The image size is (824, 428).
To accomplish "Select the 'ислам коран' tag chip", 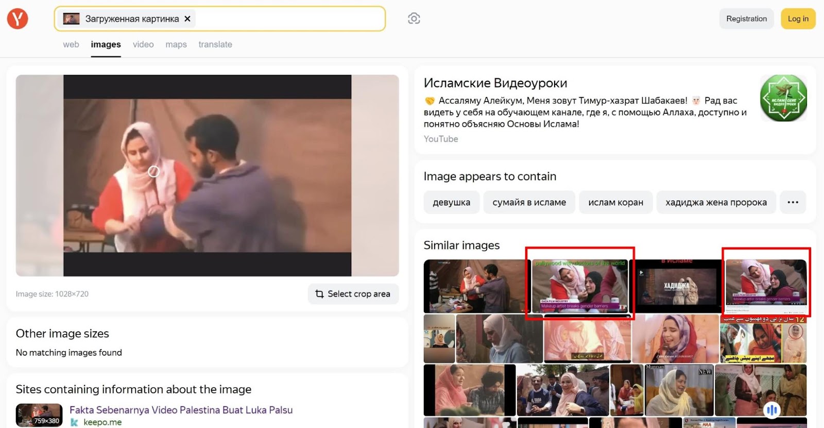I will [x=615, y=202].
